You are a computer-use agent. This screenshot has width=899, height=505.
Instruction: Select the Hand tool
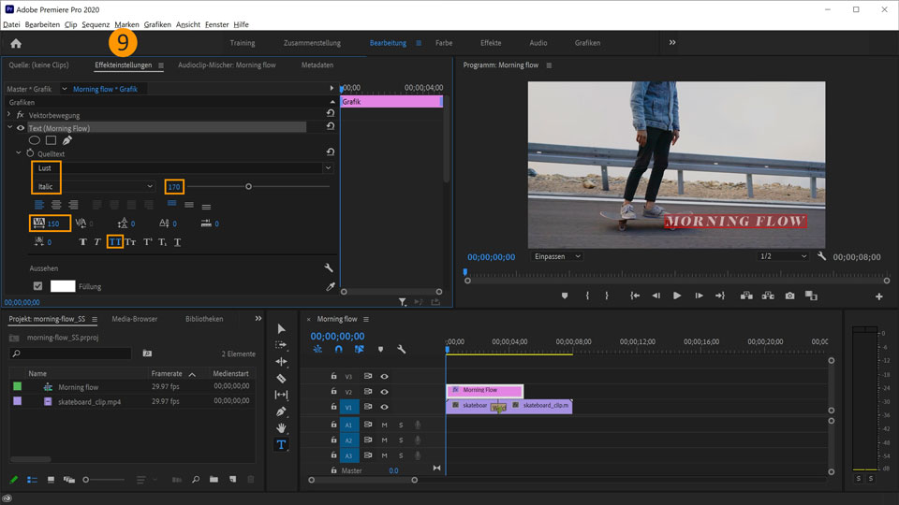click(x=281, y=428)
